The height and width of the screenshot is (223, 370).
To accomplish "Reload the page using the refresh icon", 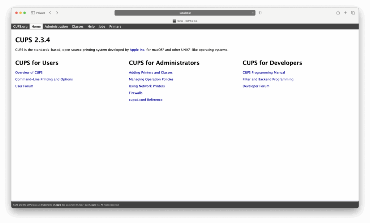I will (x=253, y=13).
